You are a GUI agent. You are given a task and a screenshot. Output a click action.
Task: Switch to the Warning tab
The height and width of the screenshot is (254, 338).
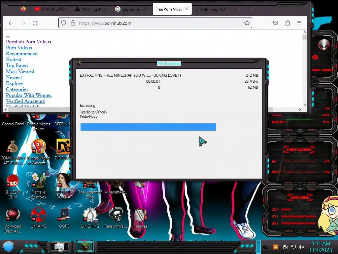click(x=90, y=9)
